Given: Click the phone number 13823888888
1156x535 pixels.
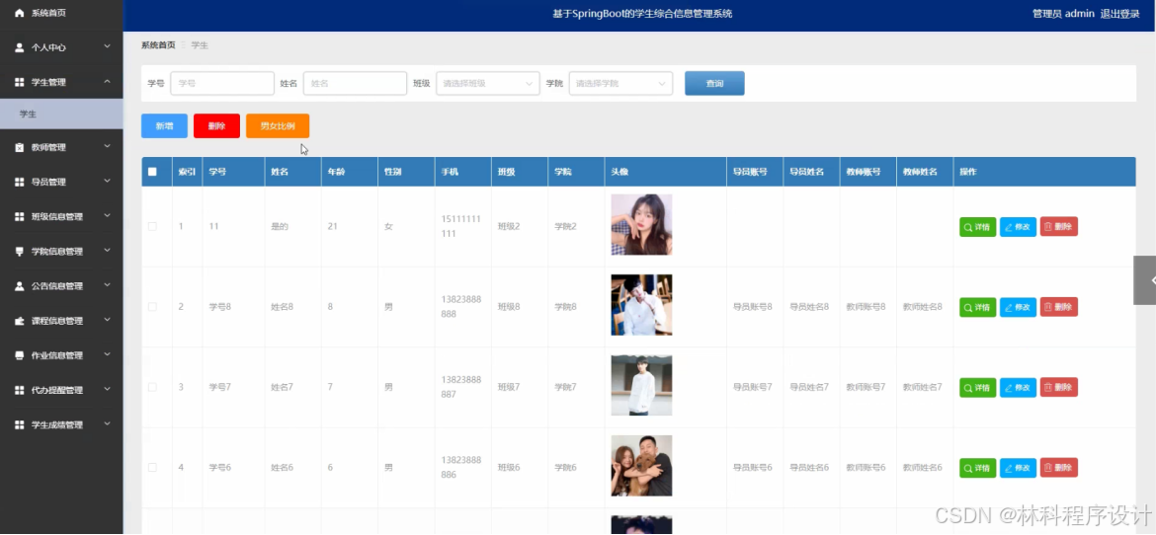Looking at the screenshot, I should (x=460, y=307).
